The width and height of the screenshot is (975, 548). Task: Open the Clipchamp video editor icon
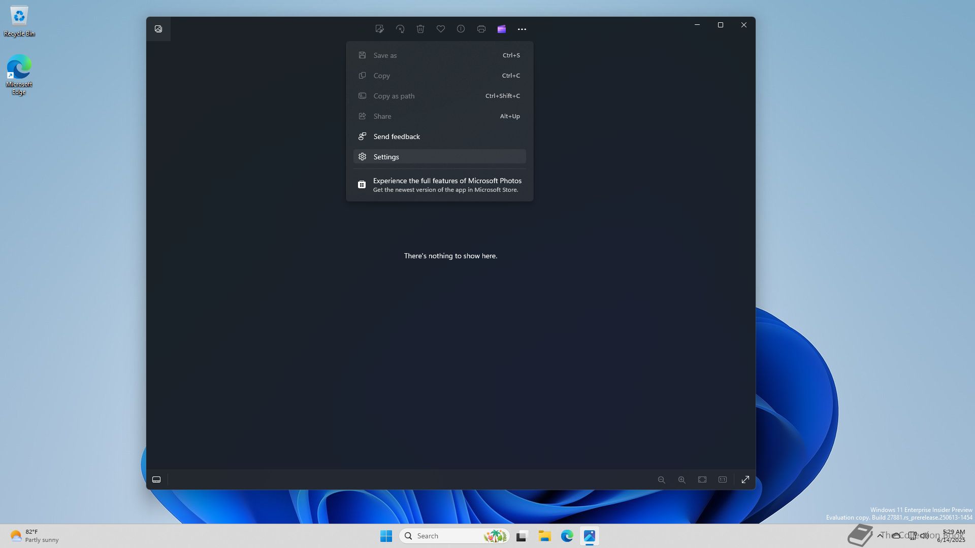[x=502, y=29]
